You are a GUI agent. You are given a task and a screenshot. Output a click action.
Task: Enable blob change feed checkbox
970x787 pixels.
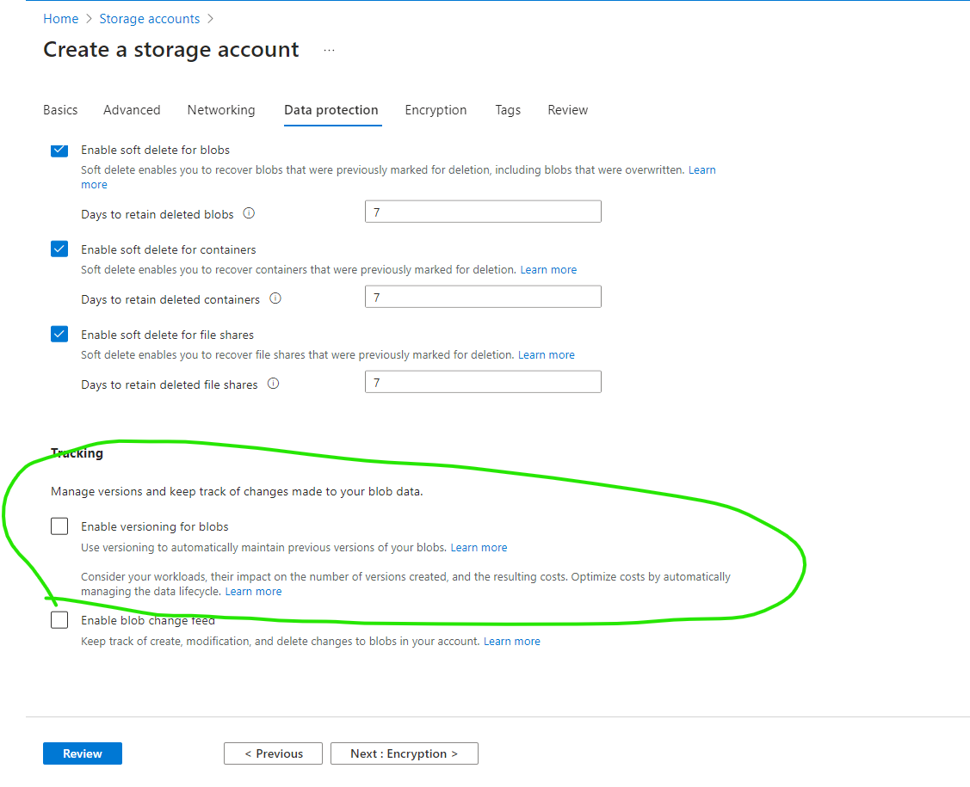point(59,620)
